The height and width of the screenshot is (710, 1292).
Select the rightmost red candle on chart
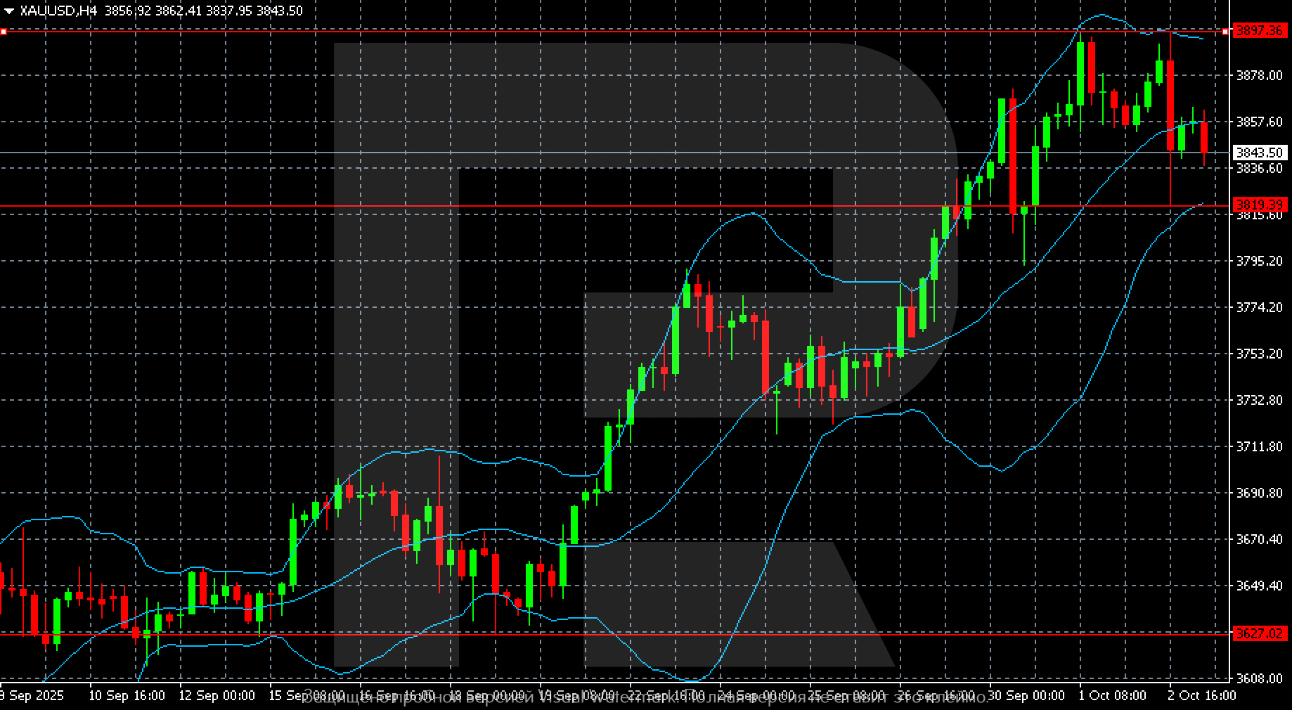1204,137
